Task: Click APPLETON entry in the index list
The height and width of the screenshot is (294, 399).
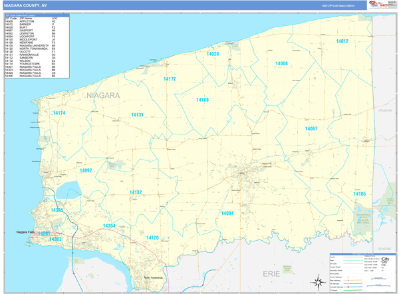Action: [x=29, y=21]
